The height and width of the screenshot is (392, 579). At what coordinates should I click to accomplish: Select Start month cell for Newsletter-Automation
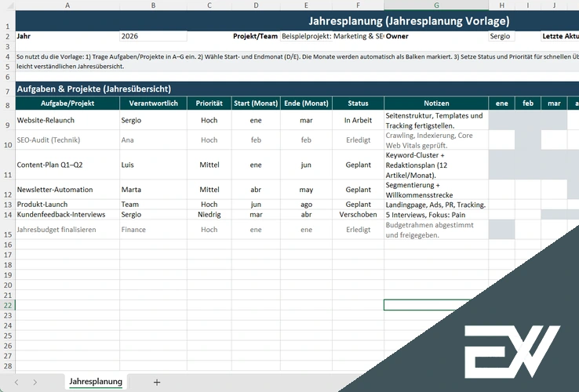tap(256, 190)
